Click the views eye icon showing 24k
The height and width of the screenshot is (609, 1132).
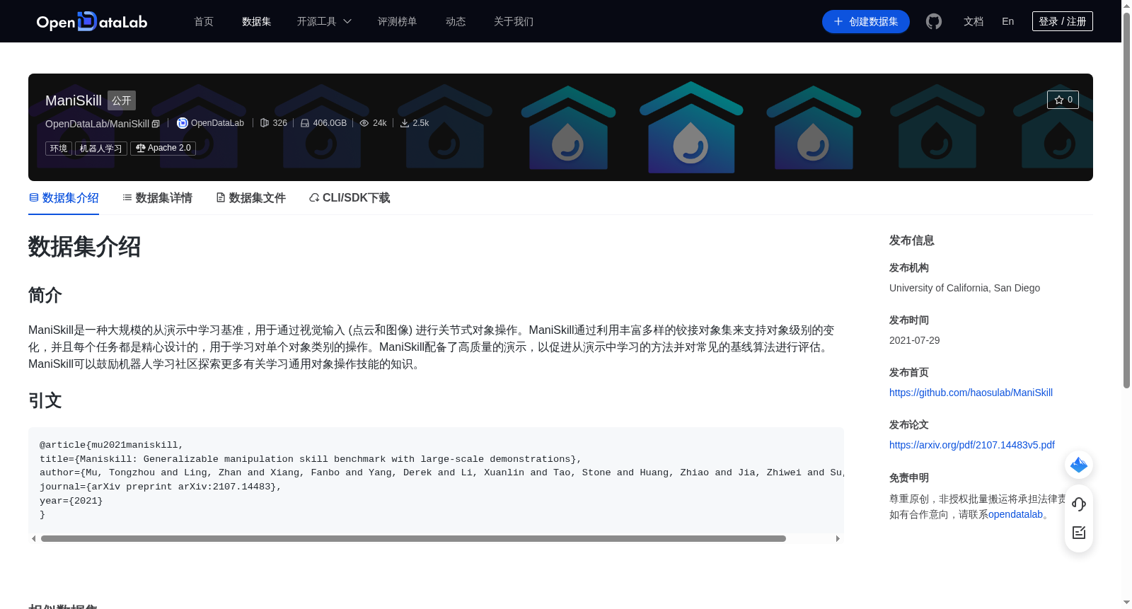tap(364, 123)
